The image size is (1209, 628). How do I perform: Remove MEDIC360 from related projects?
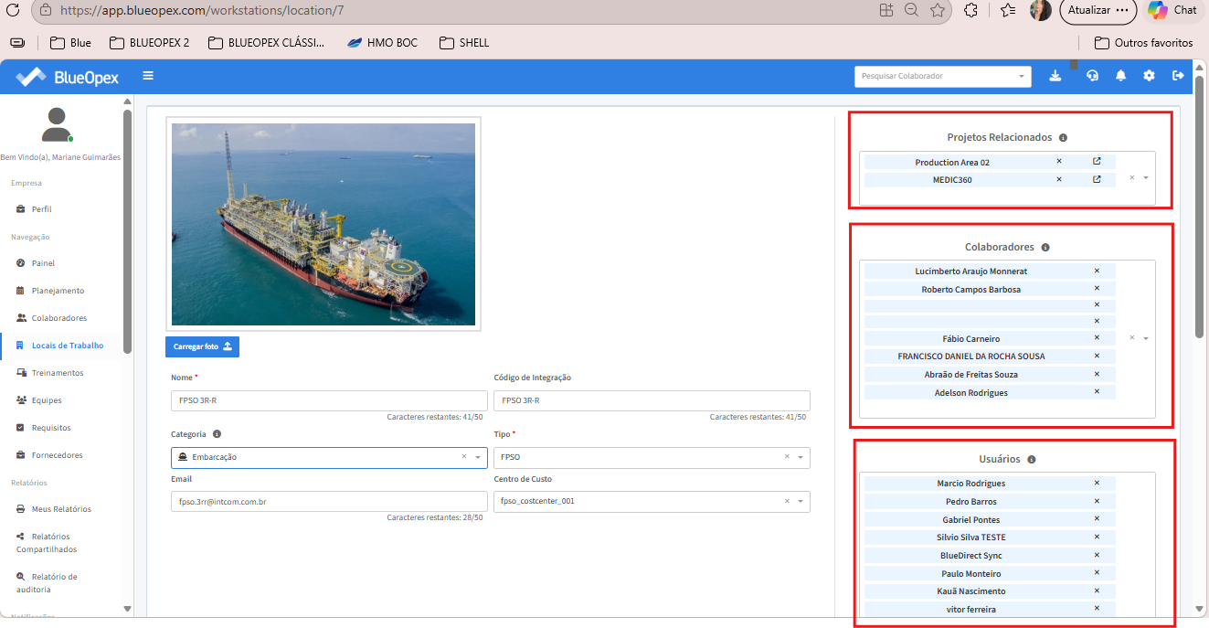pos(1059,179)
